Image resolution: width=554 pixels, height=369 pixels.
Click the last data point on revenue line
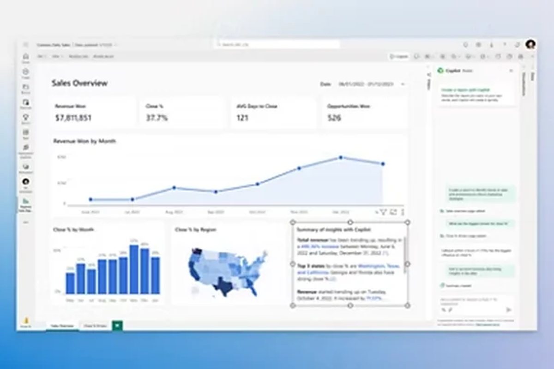[383, 164]
